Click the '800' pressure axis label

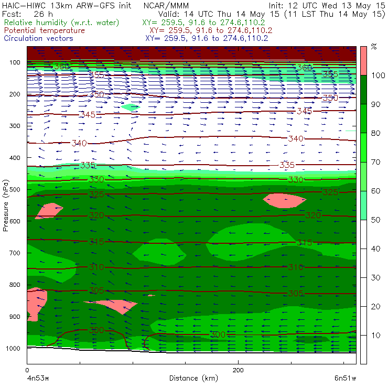15,285
